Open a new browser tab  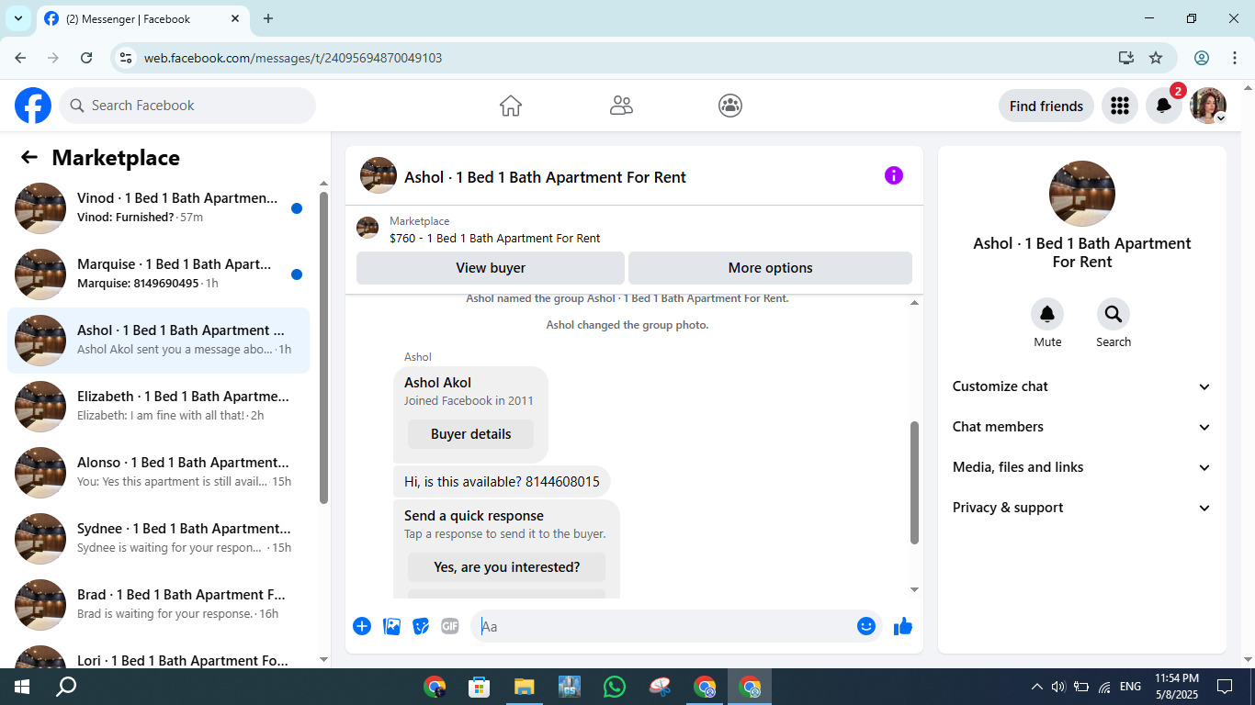(x=268, y=18)
